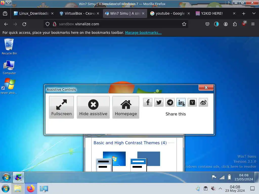Click the tracking protection shield icon
259x194 pixels.
tap(48, 24)
